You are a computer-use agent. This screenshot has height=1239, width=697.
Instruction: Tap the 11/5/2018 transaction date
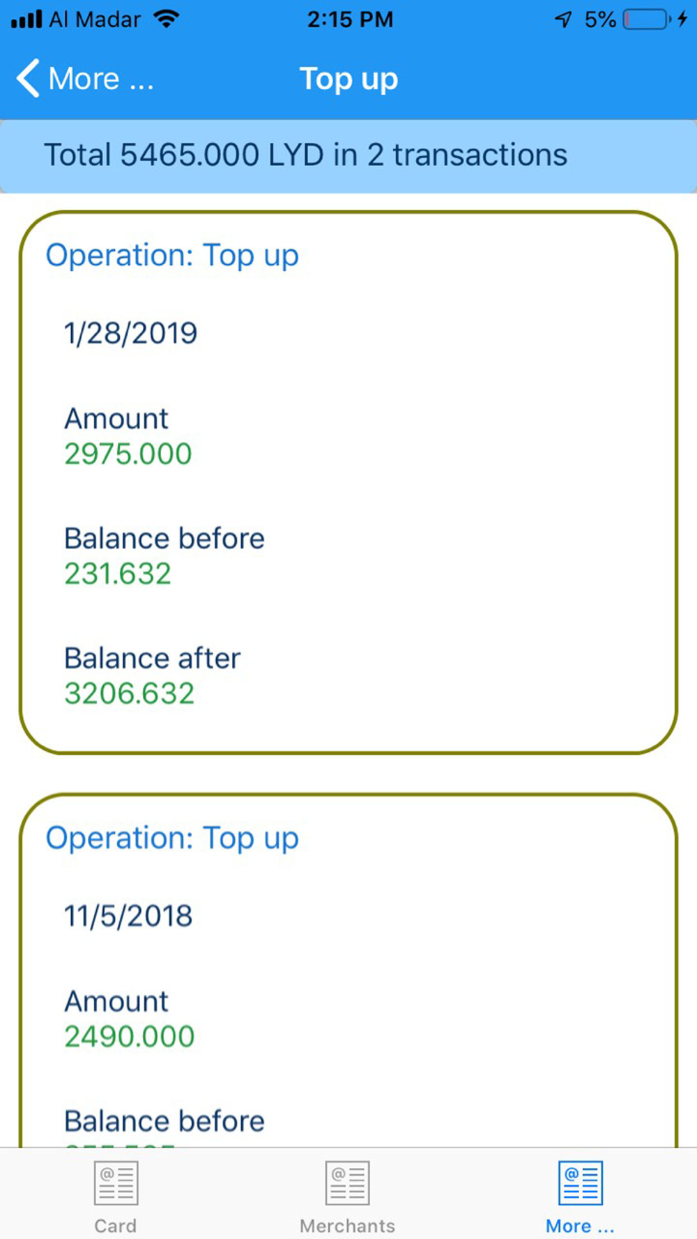pyautogui.click(x=128, y=916)
